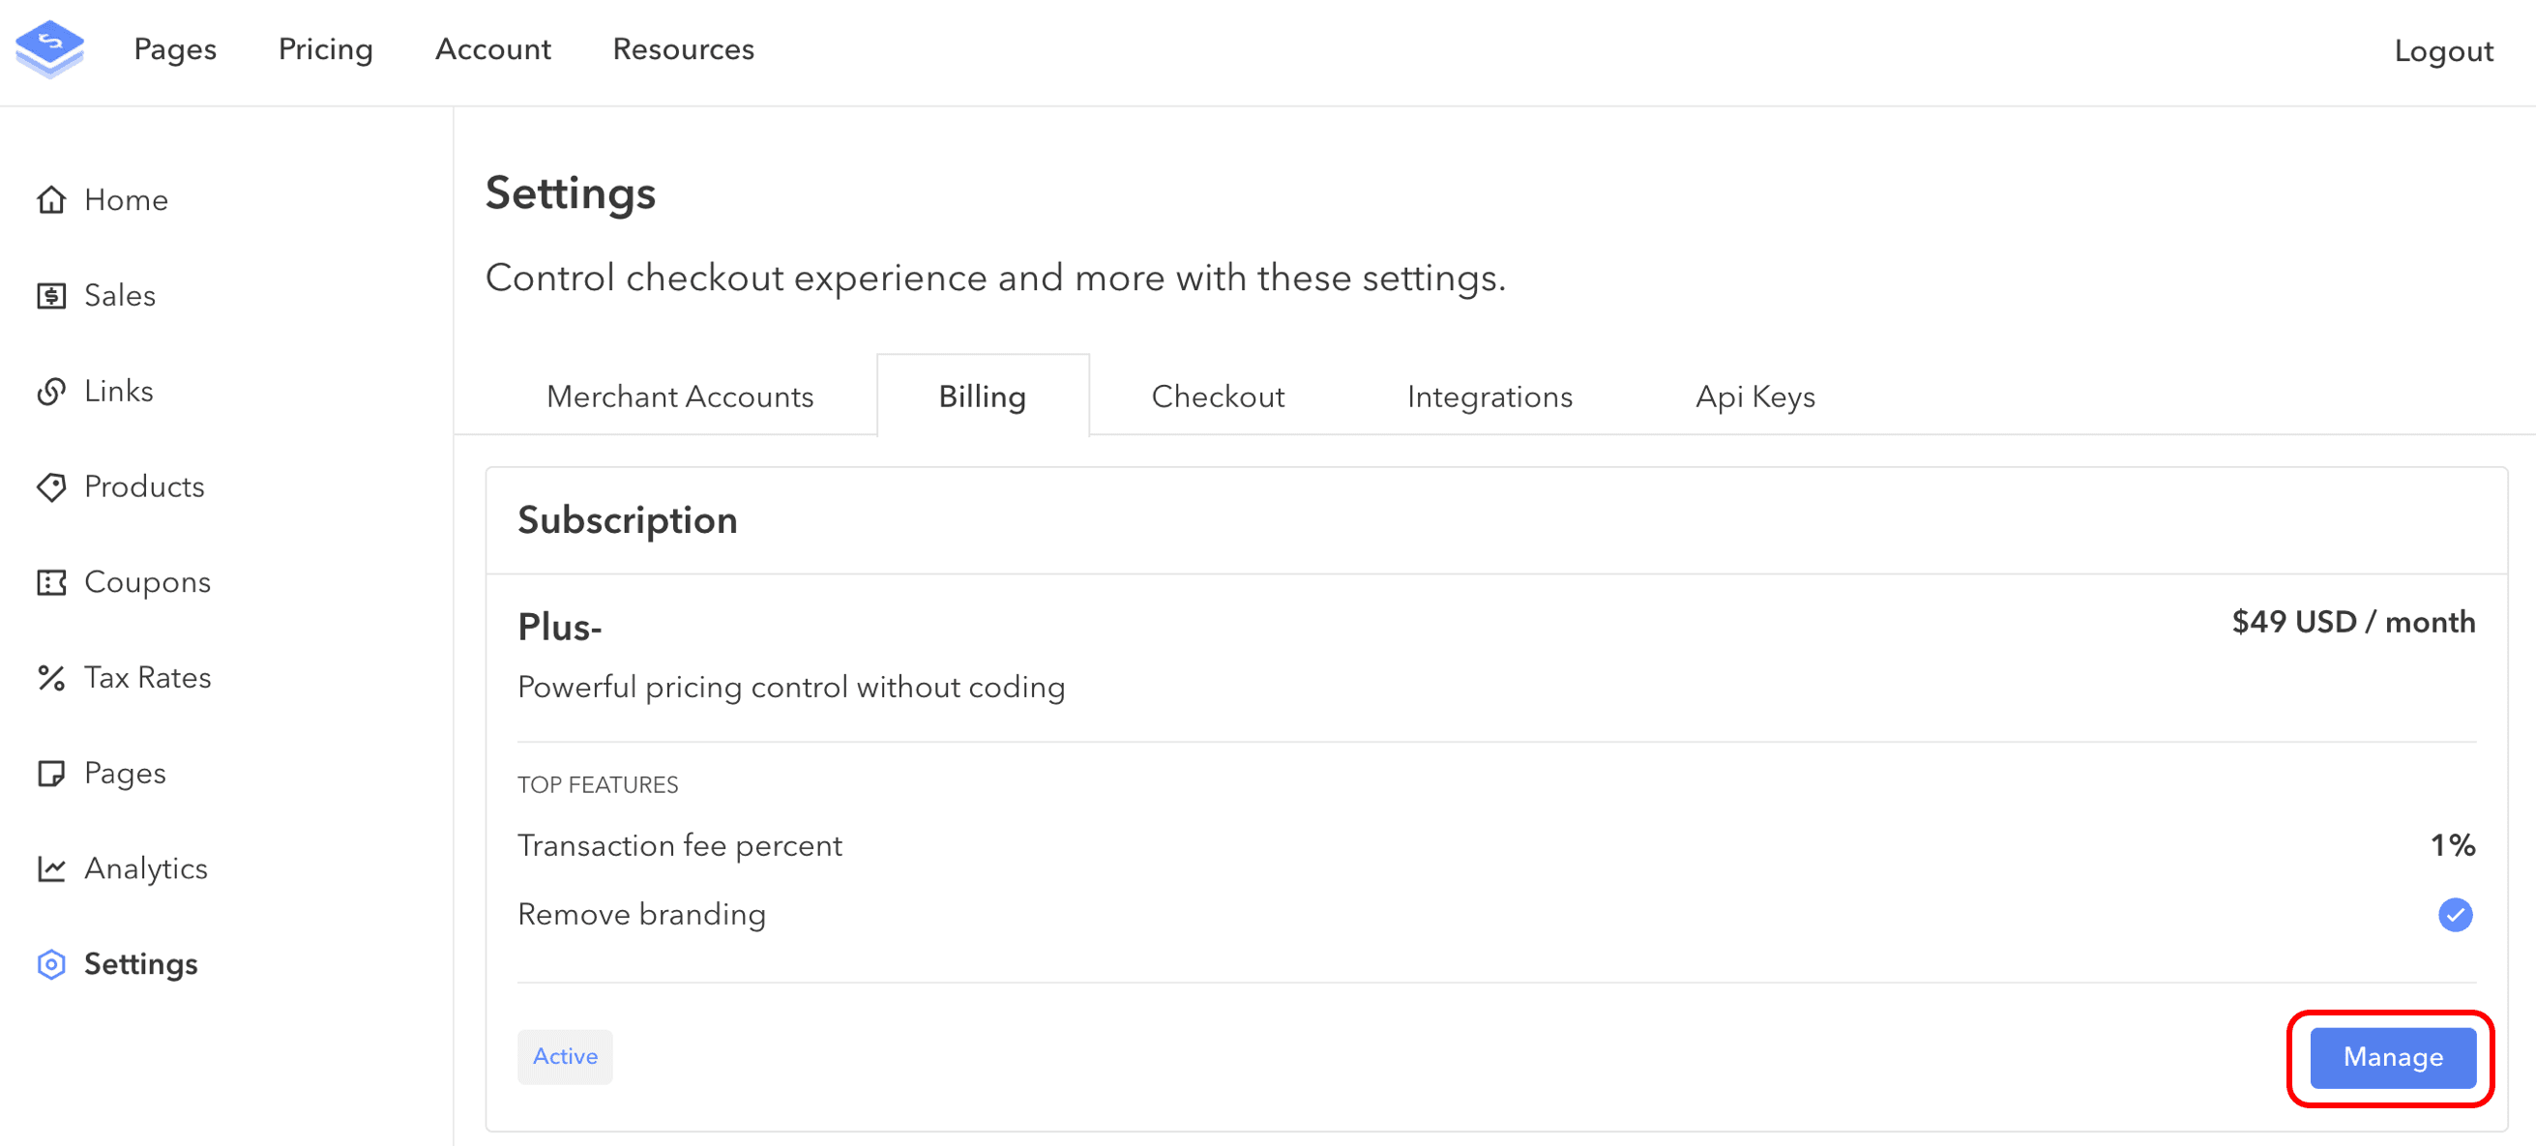Open the Resources menu item
This screenshot has height=1146, width=2536.
682,49
